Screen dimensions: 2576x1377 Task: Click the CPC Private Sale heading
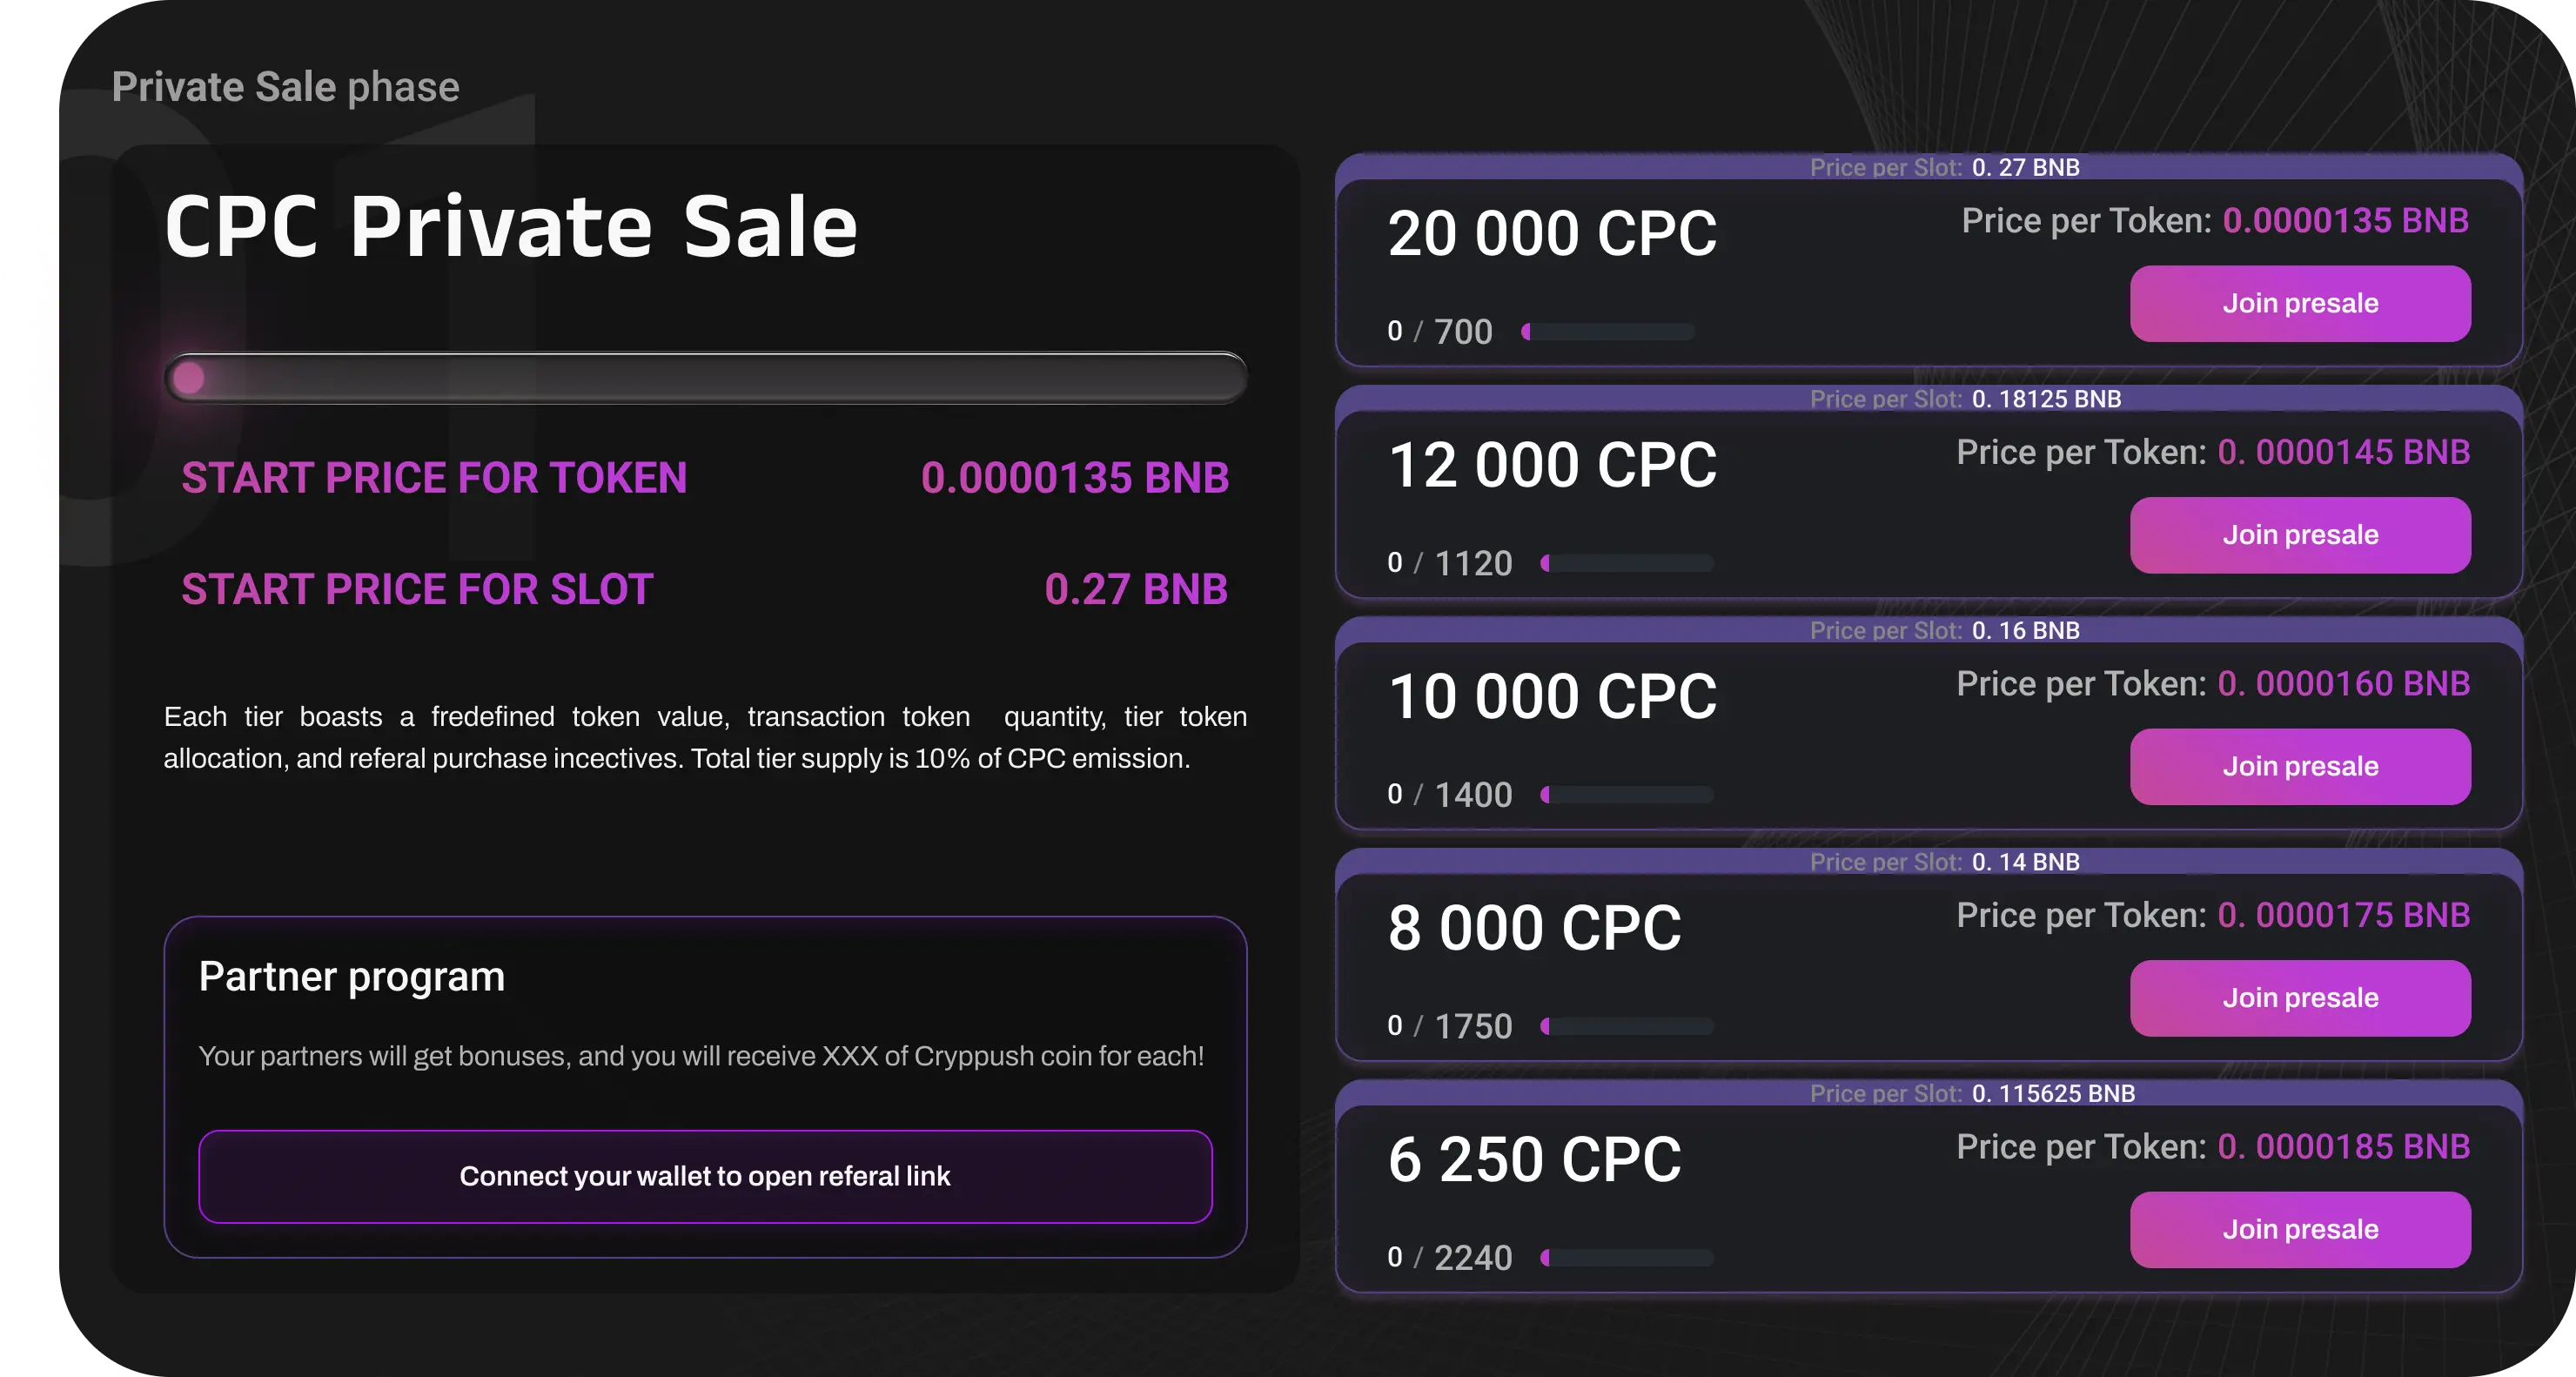[x=510, y=227]
